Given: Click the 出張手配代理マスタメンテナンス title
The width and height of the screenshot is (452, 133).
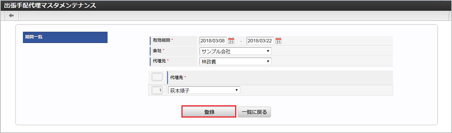Looking at the screenshot, I should (50, 6).
